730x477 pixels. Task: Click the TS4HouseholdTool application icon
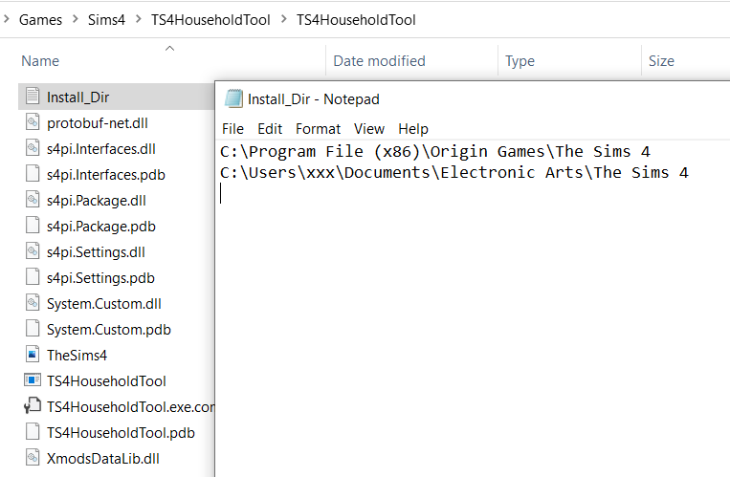[33, 379]
